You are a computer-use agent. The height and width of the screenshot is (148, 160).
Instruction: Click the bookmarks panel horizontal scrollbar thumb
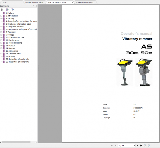[16, 142]
